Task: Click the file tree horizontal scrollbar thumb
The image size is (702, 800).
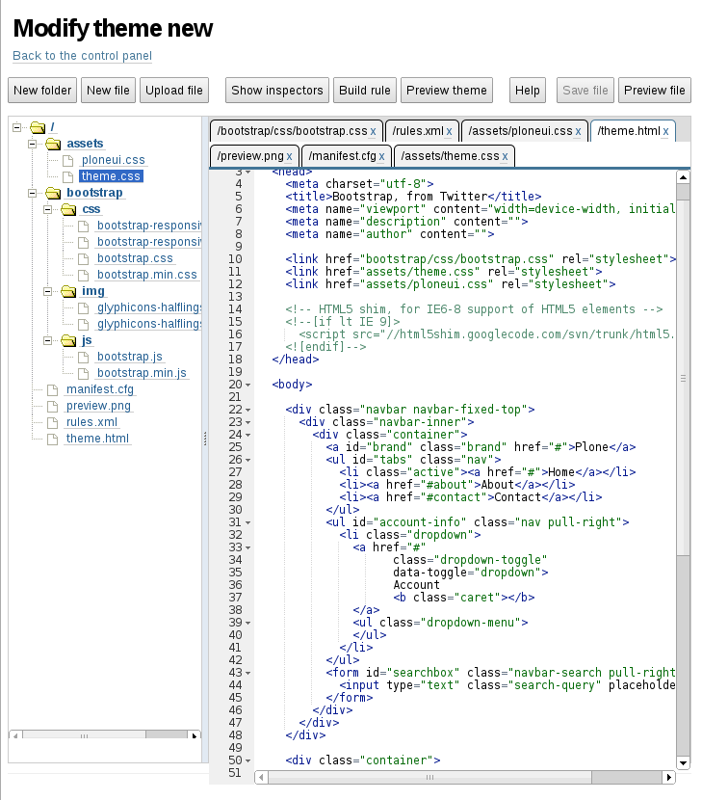Action: pyautogui.click(x=84, y=735)
